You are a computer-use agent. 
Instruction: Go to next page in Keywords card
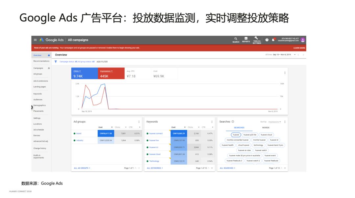[x=212, y=168]
